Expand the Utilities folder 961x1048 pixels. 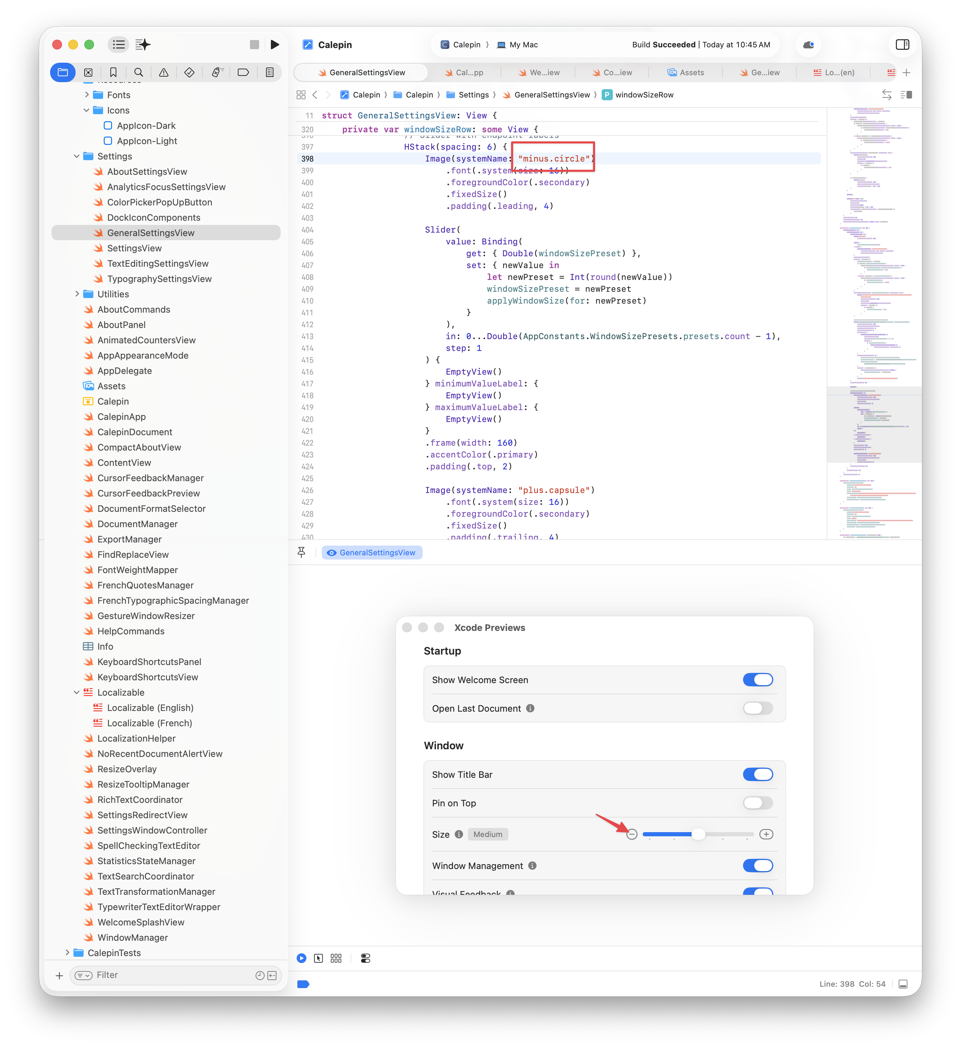point(77,294)
